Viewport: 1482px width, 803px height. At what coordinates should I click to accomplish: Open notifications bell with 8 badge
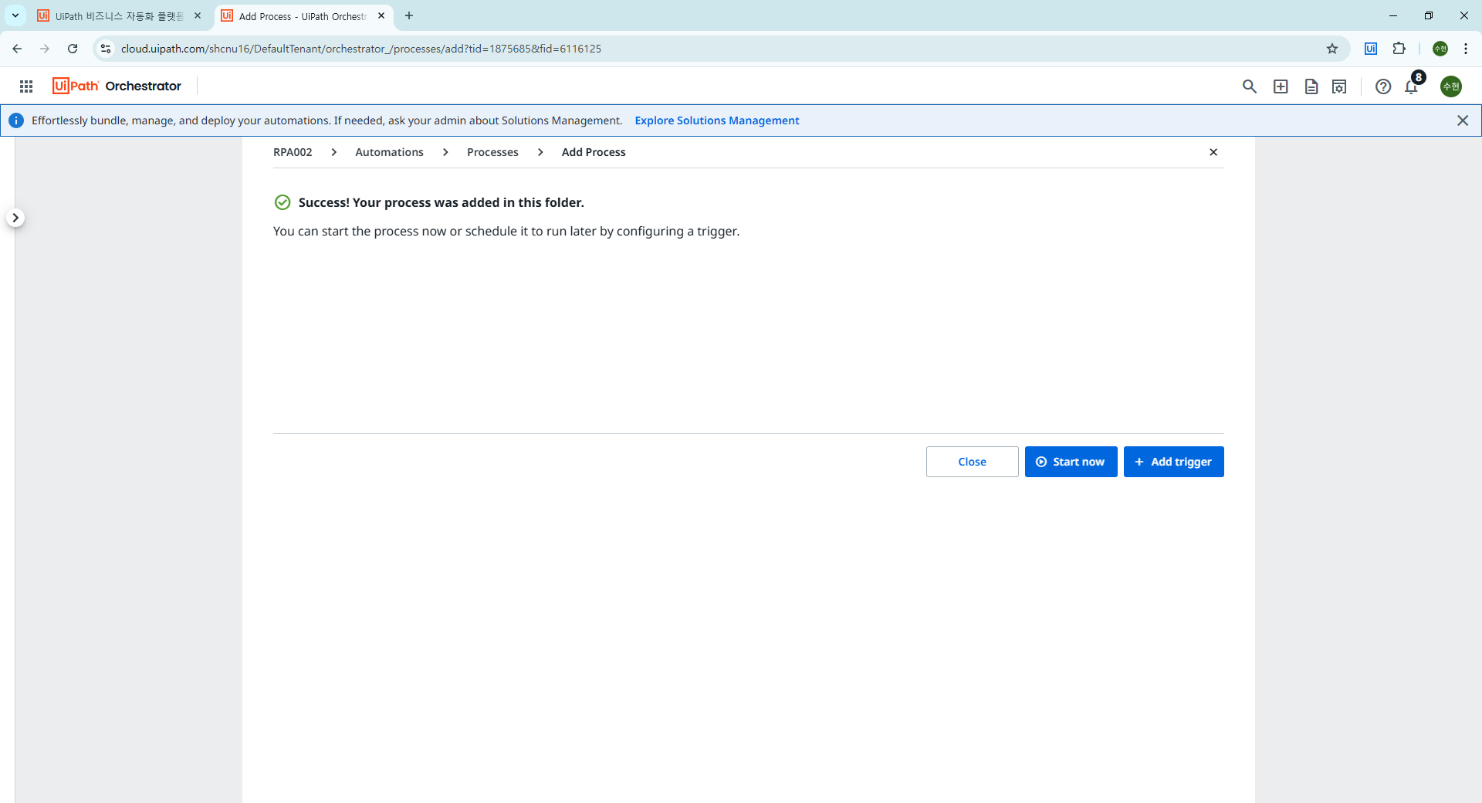tap(1412, 86)
